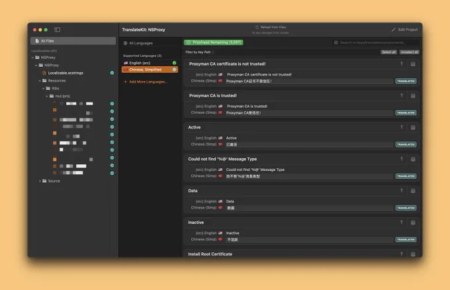Screen dimensions: 450x290
Task: Tick checkbox for 'Proxyman CA certificate is not trusted!'
Action: (413, 64)
